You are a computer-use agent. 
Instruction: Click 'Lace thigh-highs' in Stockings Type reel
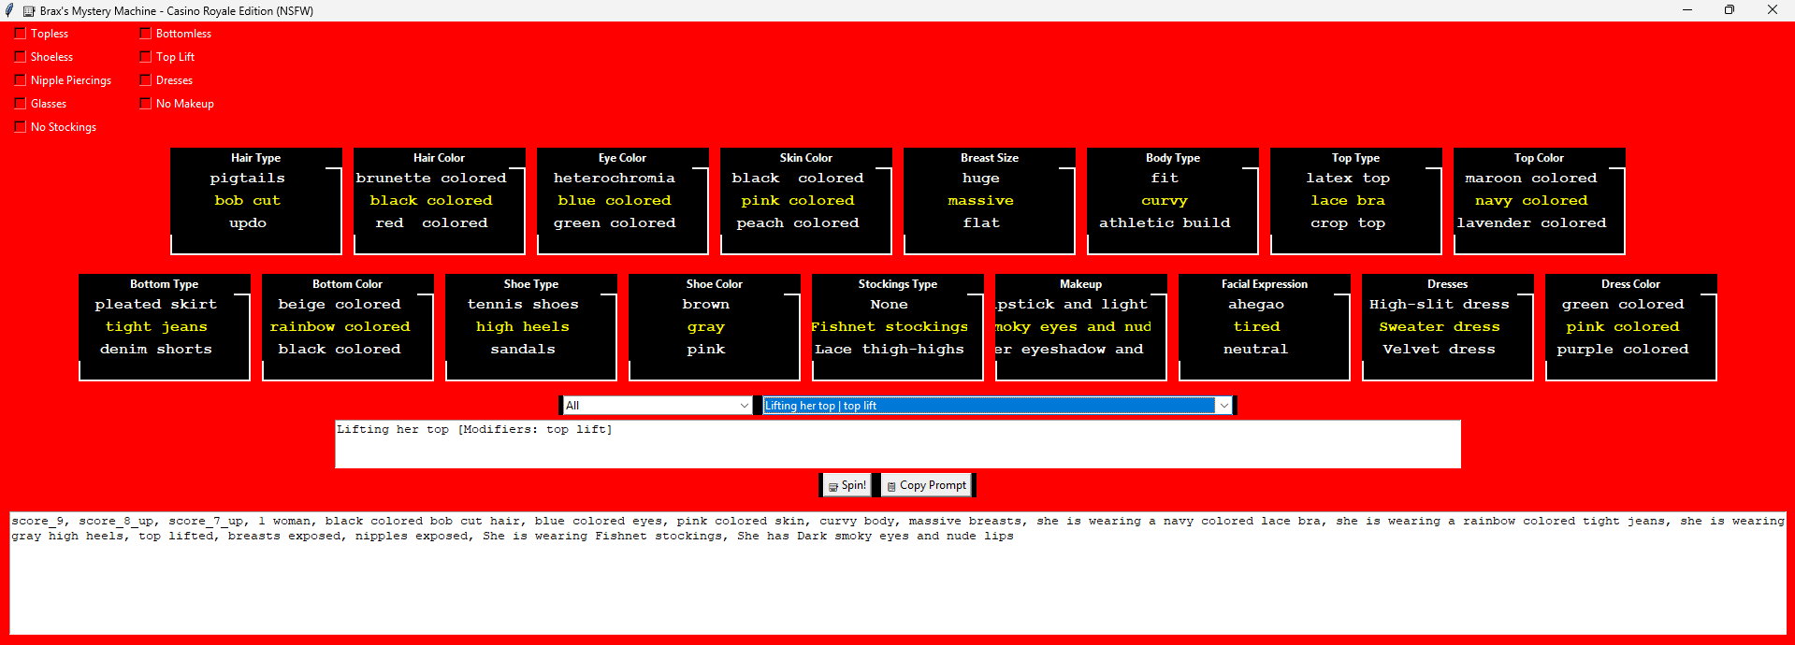click(x=889, y=349)
